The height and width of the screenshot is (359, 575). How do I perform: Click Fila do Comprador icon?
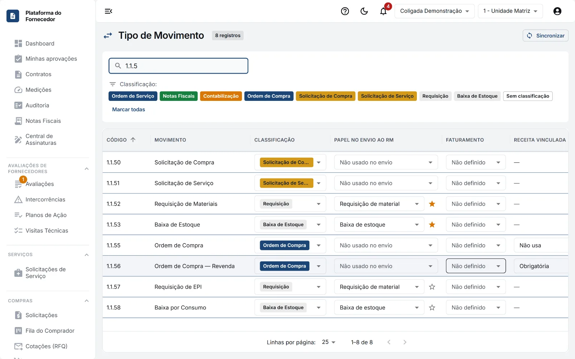click(x=18, y=331)
